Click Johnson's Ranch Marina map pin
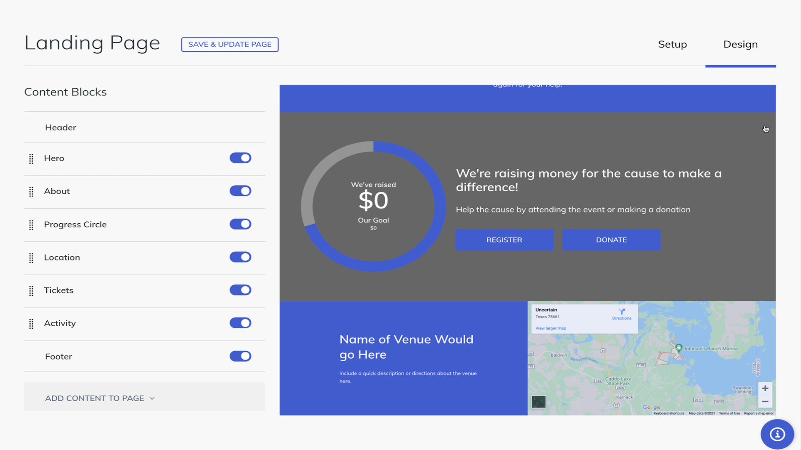This screenshot has height=450, width=801. click(679, 348)
